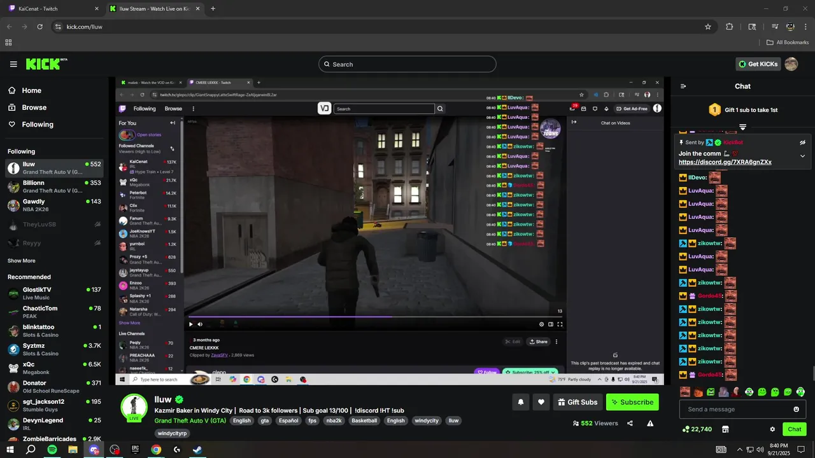
Task: Click the windycityrp tag
Action: click(x=173, y=433)
